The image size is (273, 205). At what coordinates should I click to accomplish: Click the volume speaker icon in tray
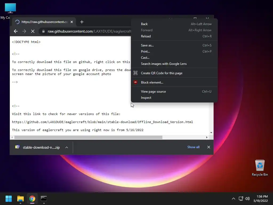[x=247, y=199]
